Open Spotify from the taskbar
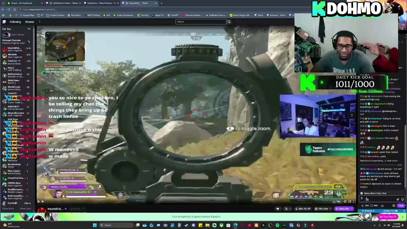The height and width of the screenshot is (229, 407). (277, 225)
